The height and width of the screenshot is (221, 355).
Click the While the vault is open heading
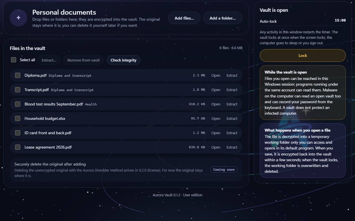pos(286,72)
